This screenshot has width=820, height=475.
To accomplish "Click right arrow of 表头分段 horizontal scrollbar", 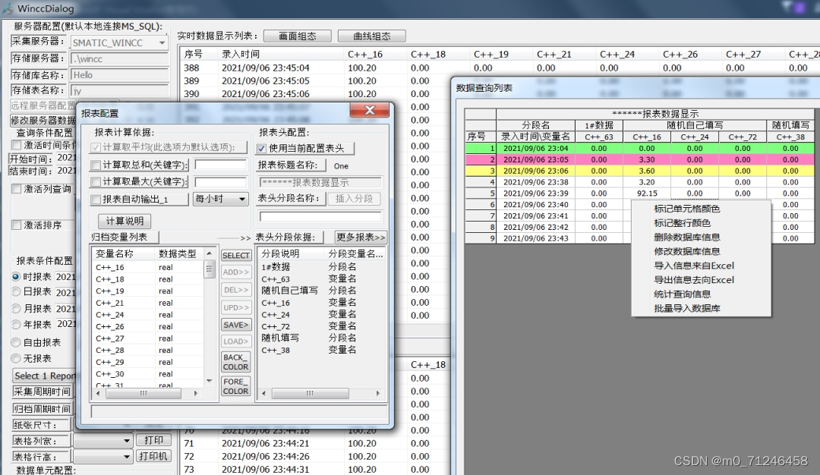I will click(x=378, y=393).
